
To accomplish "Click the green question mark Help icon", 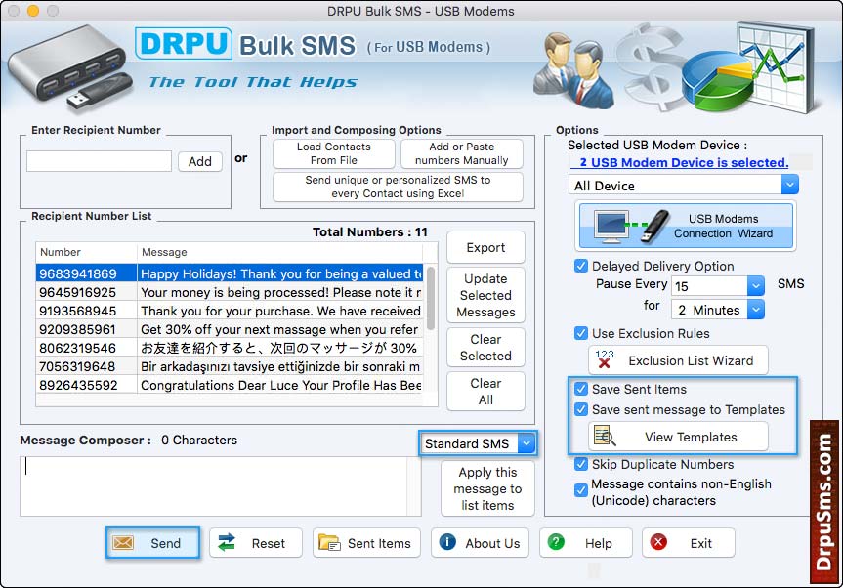I will click(x=556, y=542).
